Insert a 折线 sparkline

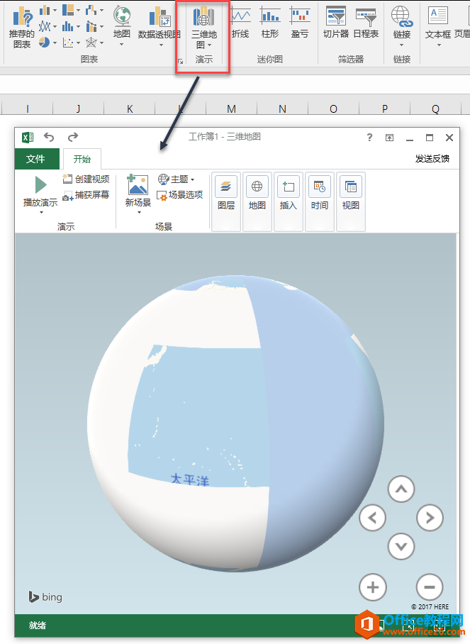pyautogui.click(x=240, y=23)
